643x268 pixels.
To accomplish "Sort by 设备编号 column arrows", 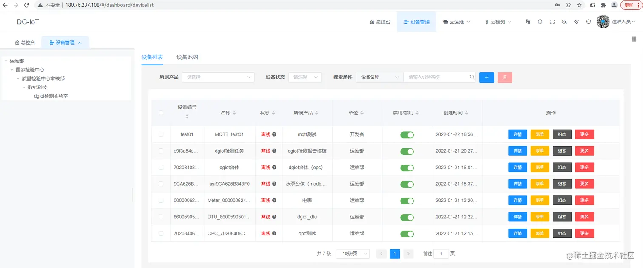I will point(187,117).
